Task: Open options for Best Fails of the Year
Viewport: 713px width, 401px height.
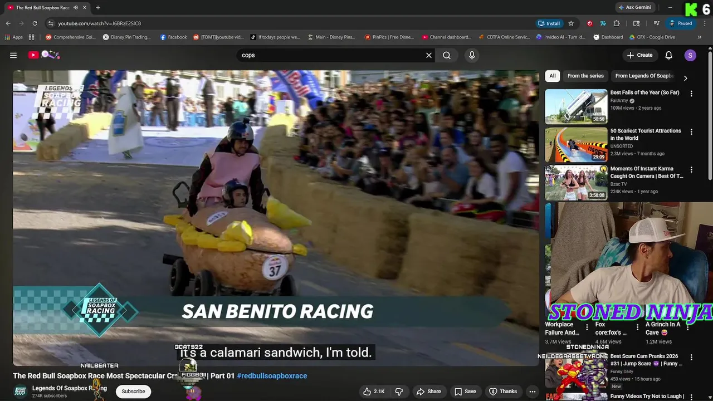Action: pyautogui.click(x=691, y=94)
